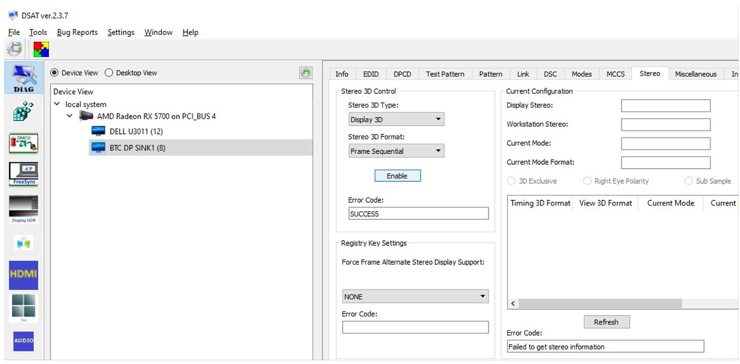
Task: Open the FreeSync tool
Action: pyautogui.click(x=23, y=173)
